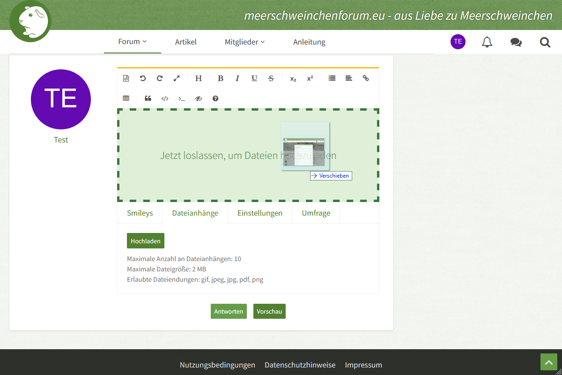The width and height of the screenshot is (562, 375).
Task: Switch to the Smileys tab
Action: coord(140,213)
